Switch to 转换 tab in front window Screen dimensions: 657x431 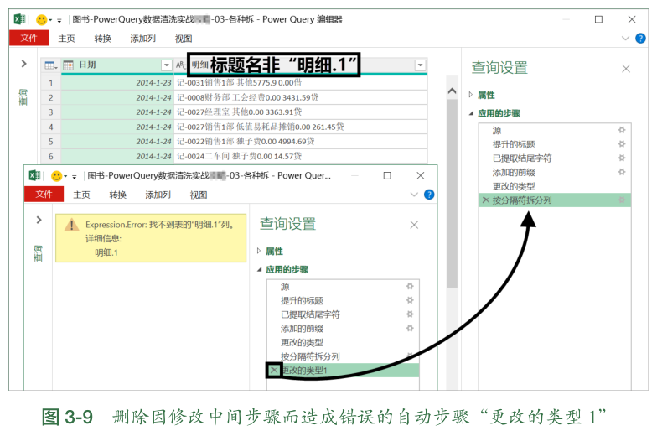tap(117, 195)
